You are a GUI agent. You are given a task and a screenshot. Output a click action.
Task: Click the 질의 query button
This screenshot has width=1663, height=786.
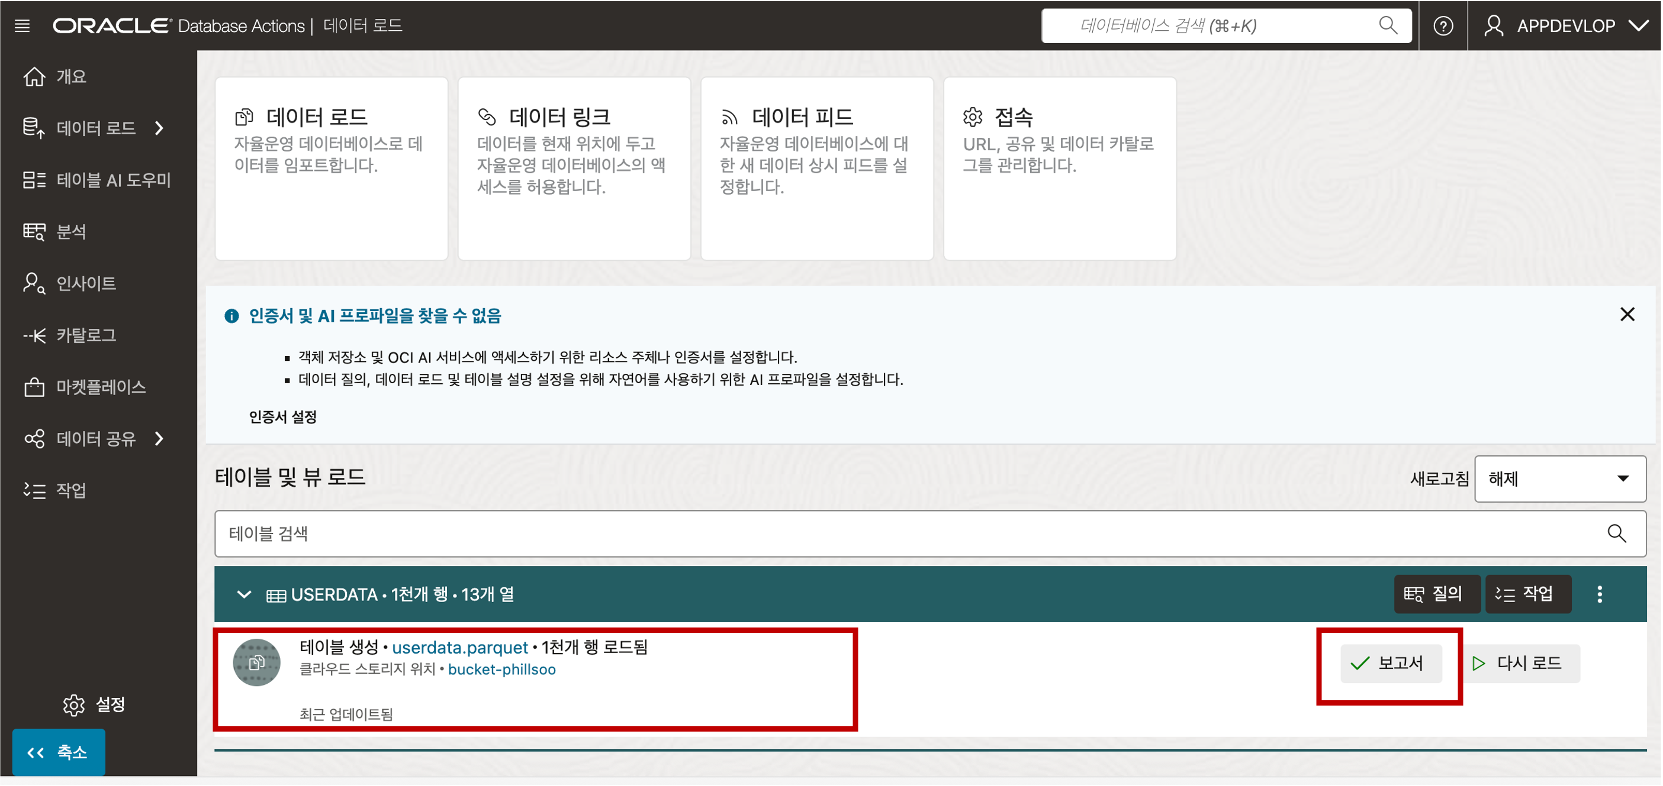pyautogui.click(x=1436, y=594)
